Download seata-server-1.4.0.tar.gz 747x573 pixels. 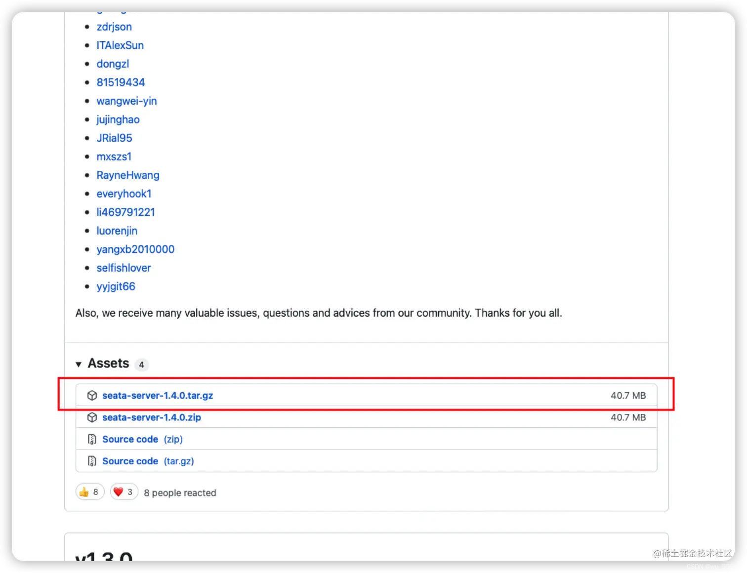click(x=158, y=396)
